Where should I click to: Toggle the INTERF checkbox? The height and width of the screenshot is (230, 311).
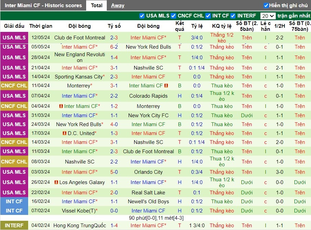[233, 16]
